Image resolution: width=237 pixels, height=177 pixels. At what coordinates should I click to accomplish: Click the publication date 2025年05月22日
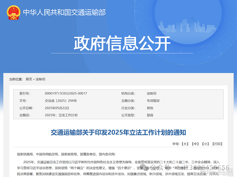[x=57, y=108]
